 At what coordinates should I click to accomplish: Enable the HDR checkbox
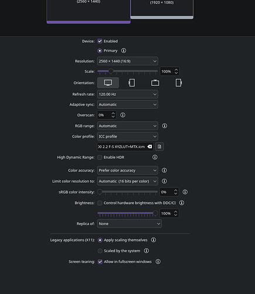[x=100, y=158]
